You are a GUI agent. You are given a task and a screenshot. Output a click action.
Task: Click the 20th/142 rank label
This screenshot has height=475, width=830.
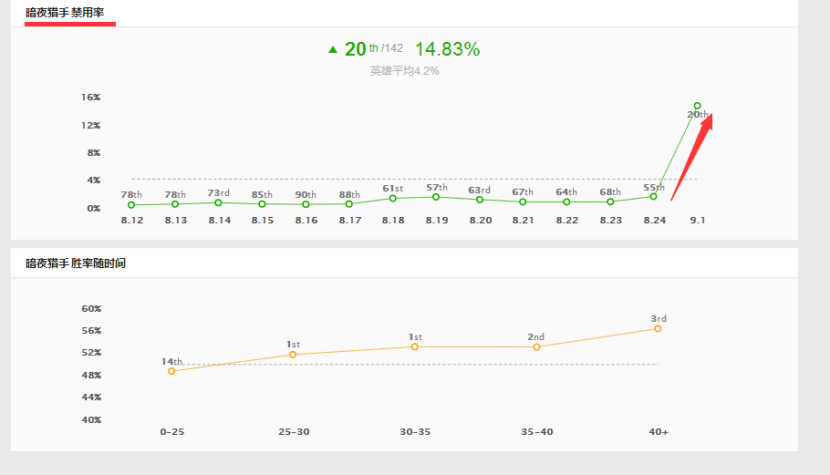pyautogui.click(x=373, y=49)
